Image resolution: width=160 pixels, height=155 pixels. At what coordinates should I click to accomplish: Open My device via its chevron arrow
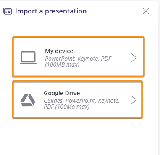tap(134, 58)
